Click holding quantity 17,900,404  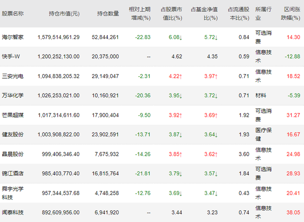(x=105, y=115)
